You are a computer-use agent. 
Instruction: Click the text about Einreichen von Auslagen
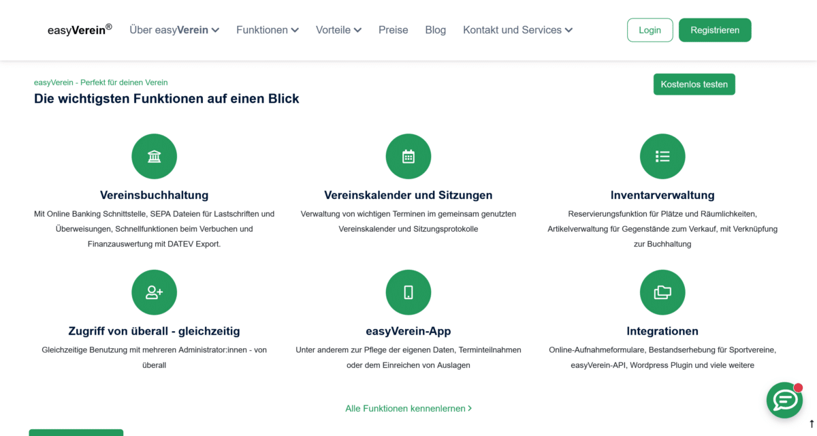[408, 358]
